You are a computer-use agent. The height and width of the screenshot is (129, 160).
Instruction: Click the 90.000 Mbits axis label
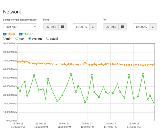[10, 44]
